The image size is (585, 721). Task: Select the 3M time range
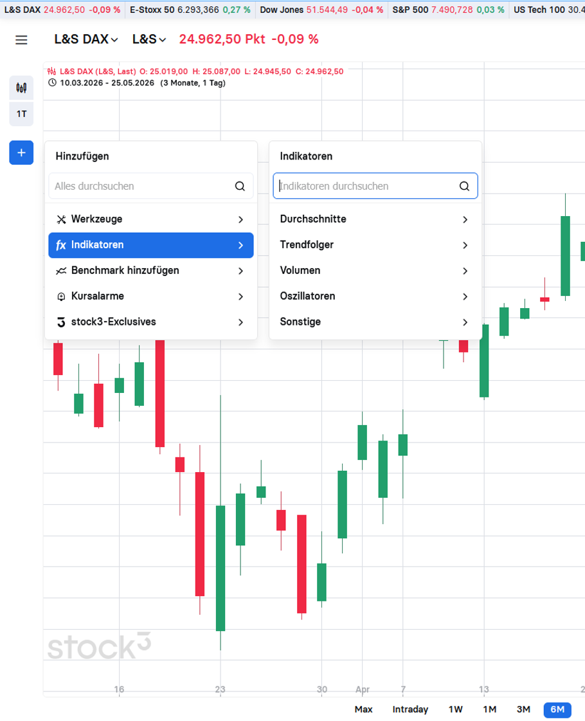pos(523,709)
